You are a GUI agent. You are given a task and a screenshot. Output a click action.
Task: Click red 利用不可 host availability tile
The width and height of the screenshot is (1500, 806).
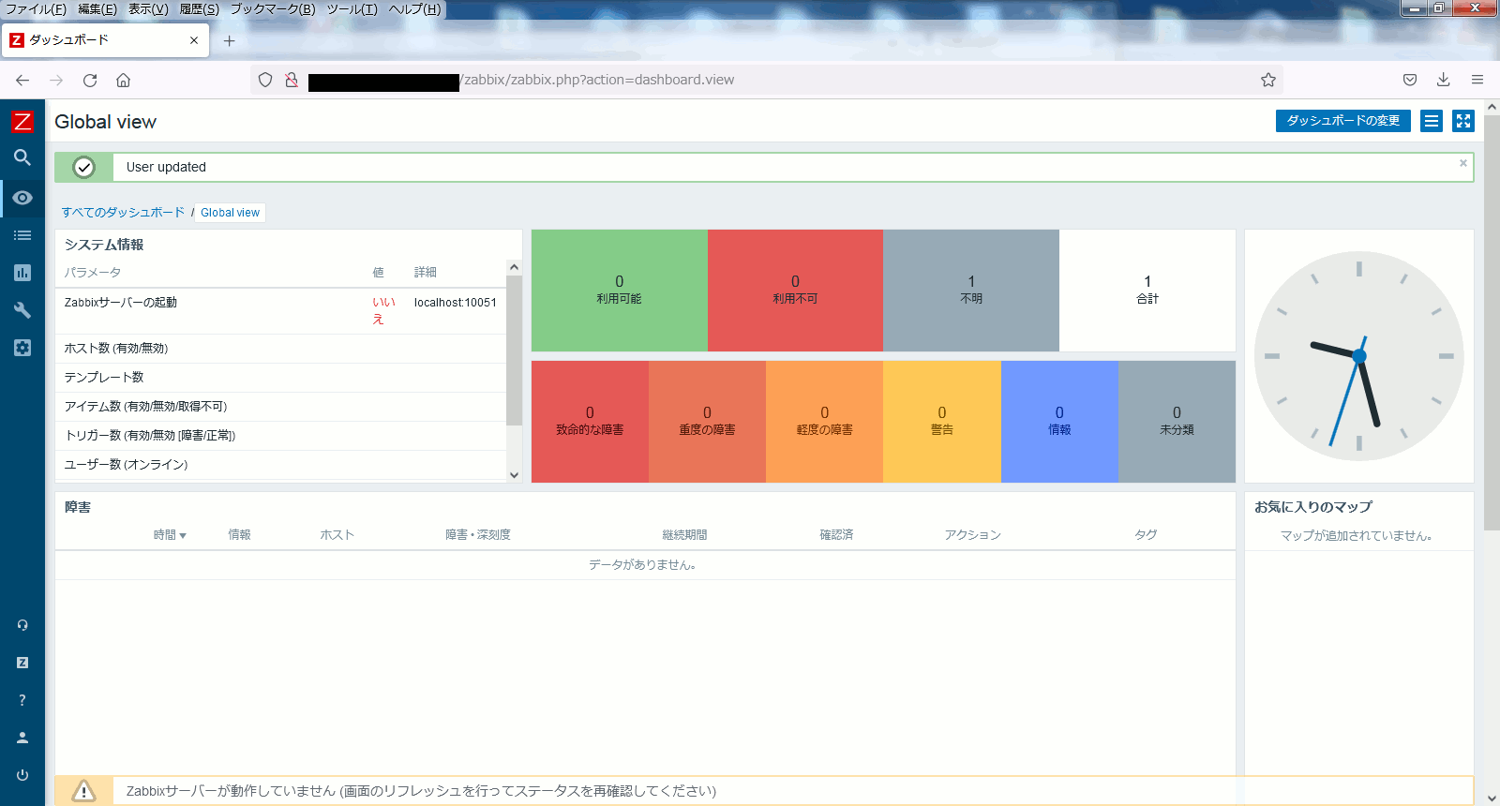tap(795, 291)
